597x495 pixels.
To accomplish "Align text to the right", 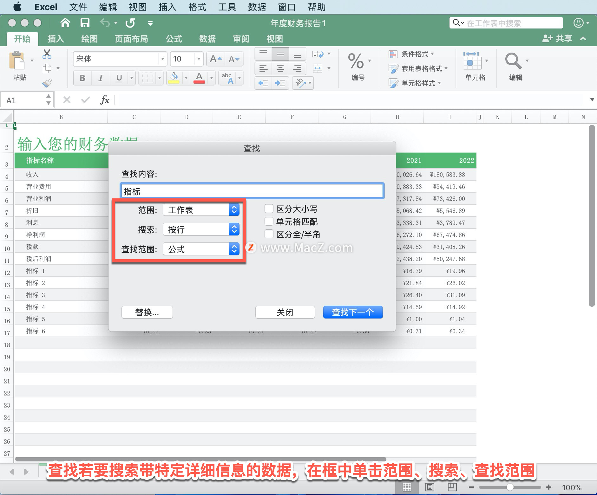I will pyautogui.click(x=297, y=68).
